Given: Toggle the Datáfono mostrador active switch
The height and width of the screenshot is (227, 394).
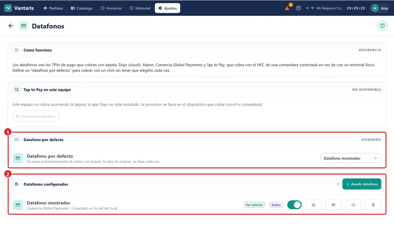Looking at the screenshot, I should [295, 205].
